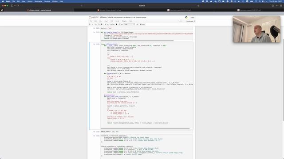Click the date and time in the menu bar
This screenshot has height=159, width=284.
pos(276,1)
